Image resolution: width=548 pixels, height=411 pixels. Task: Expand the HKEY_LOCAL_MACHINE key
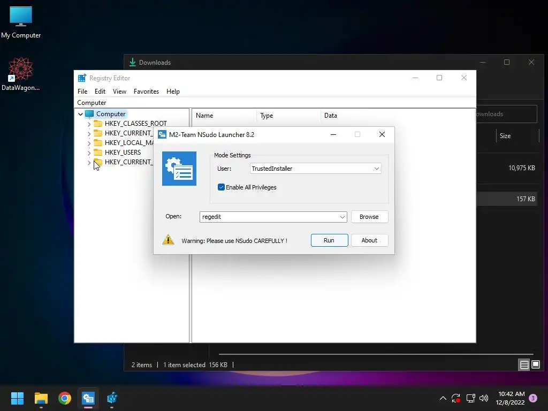coord(89,143)
